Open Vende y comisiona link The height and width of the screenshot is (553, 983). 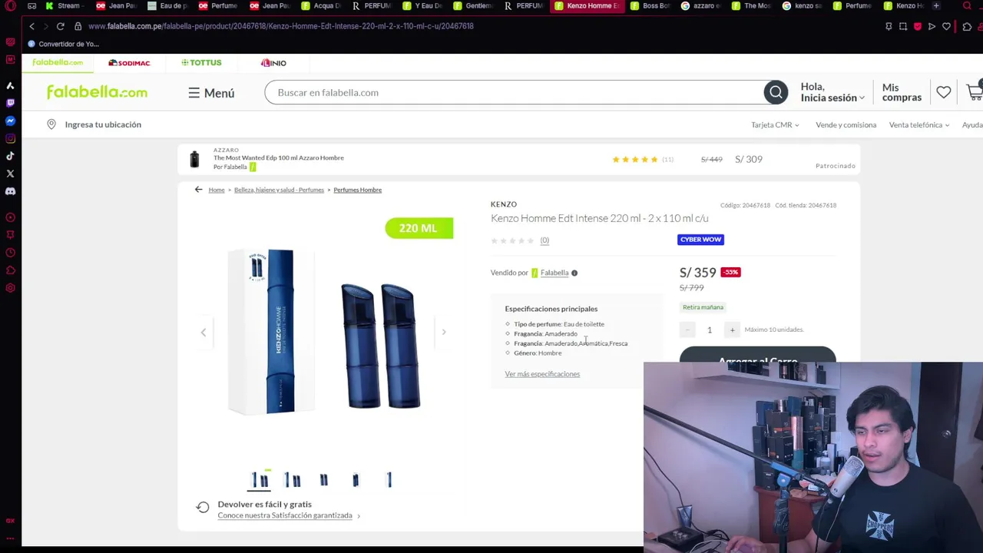point(846,124)
